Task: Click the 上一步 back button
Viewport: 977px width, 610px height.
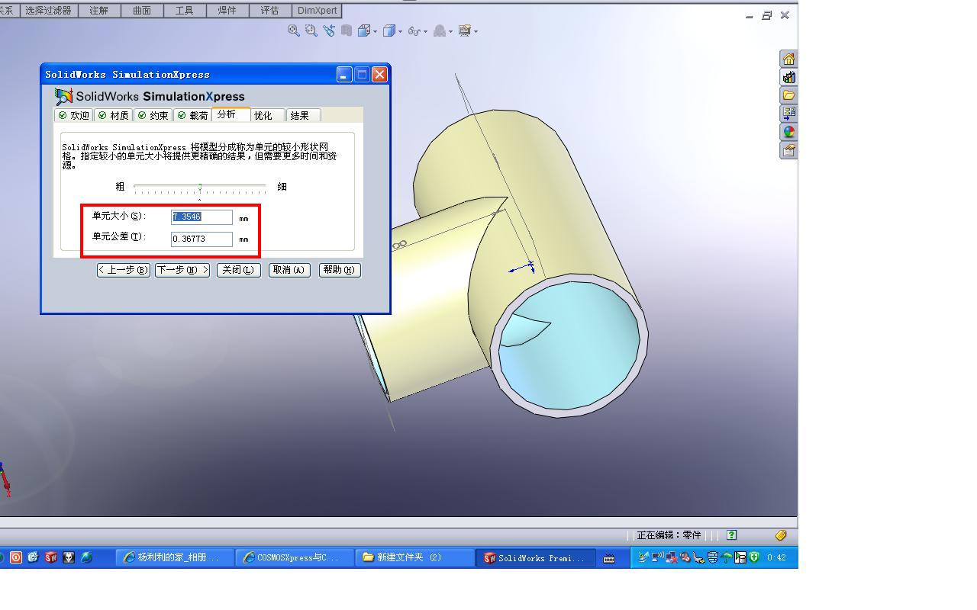Action: point(124,270)
